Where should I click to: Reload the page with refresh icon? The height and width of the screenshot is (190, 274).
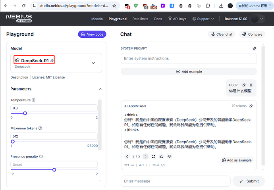pyautogui.click(x=24, y=6)
